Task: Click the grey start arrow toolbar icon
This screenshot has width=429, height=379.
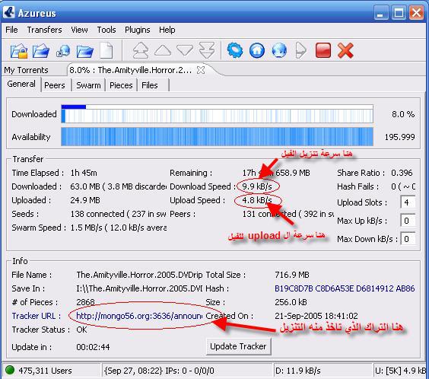Action: pos(301,50)
